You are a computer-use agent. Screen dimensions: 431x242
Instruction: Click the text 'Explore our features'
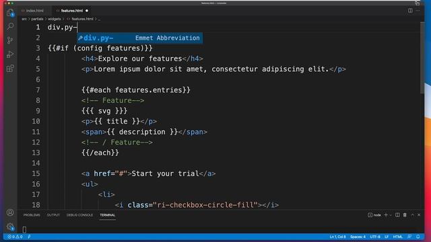pos(140,58)
